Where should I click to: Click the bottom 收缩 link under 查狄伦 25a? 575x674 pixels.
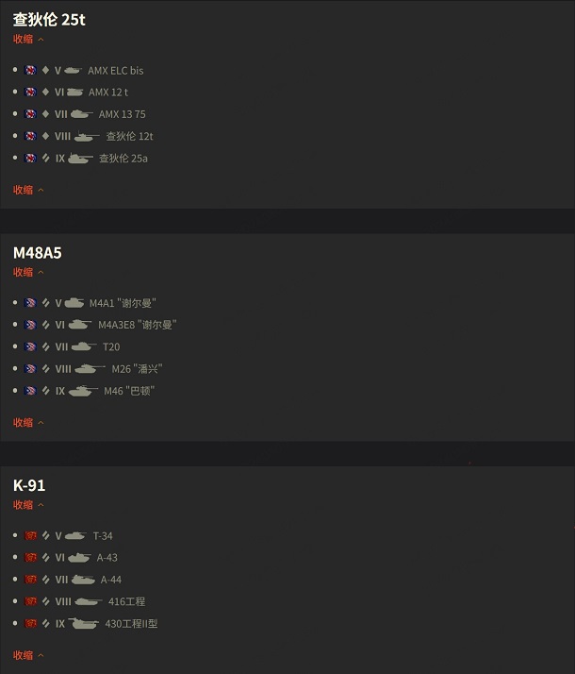(x=28, y=190)
